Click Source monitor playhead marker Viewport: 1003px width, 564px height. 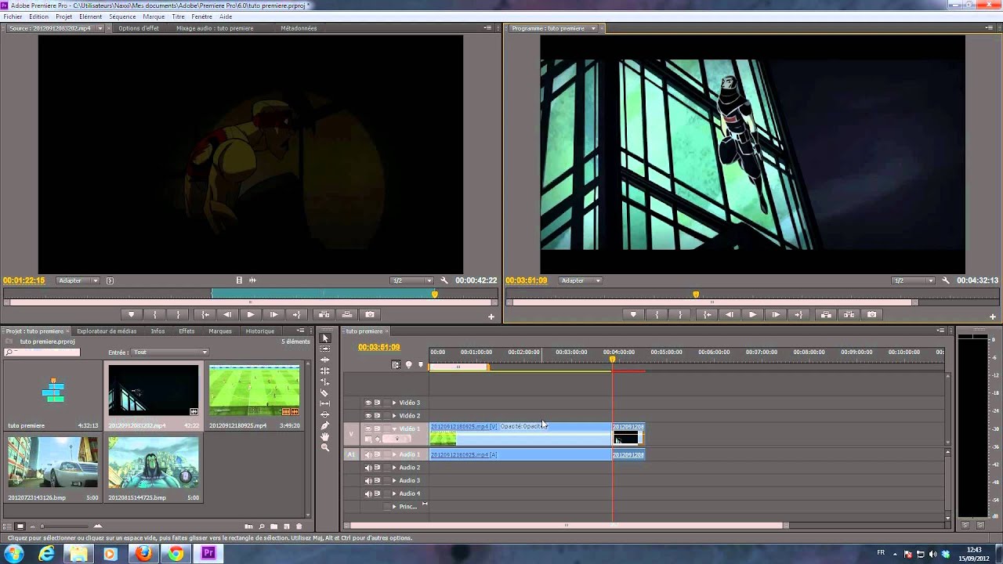coord(435,295)
